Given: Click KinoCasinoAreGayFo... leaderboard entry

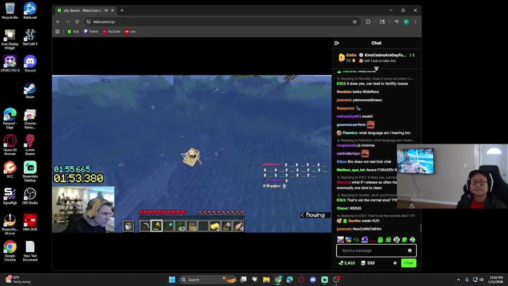Looking at the screenshot, I should pyautogui.click(x=385, y=55).
